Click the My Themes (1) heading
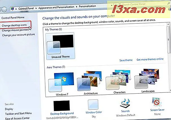 click(x=53, y=30)
